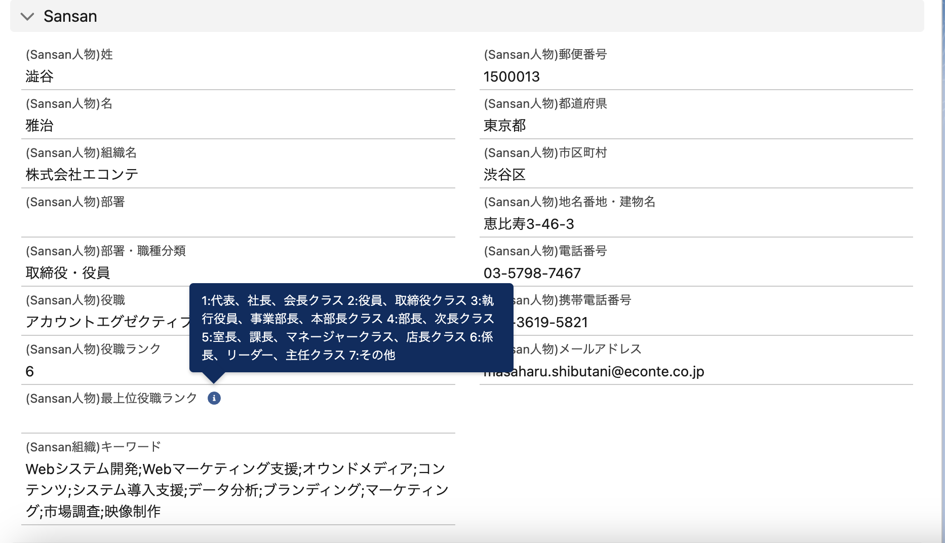Click the job title アカウントエグゼクティブ
This screenshot has width=945, height=543.
coord(107,322)
